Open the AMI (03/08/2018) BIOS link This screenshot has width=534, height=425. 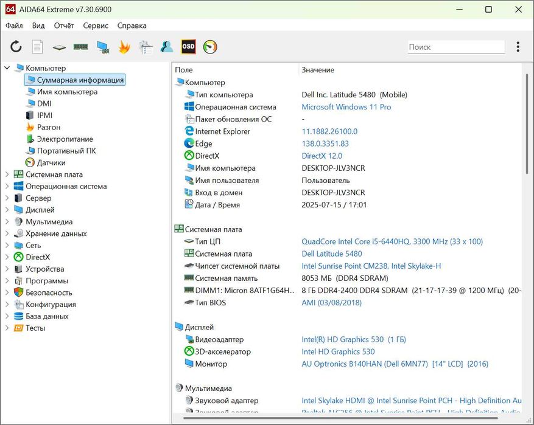click(332, 303)
